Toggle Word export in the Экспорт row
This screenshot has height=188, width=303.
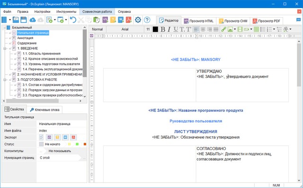[65, 137]
